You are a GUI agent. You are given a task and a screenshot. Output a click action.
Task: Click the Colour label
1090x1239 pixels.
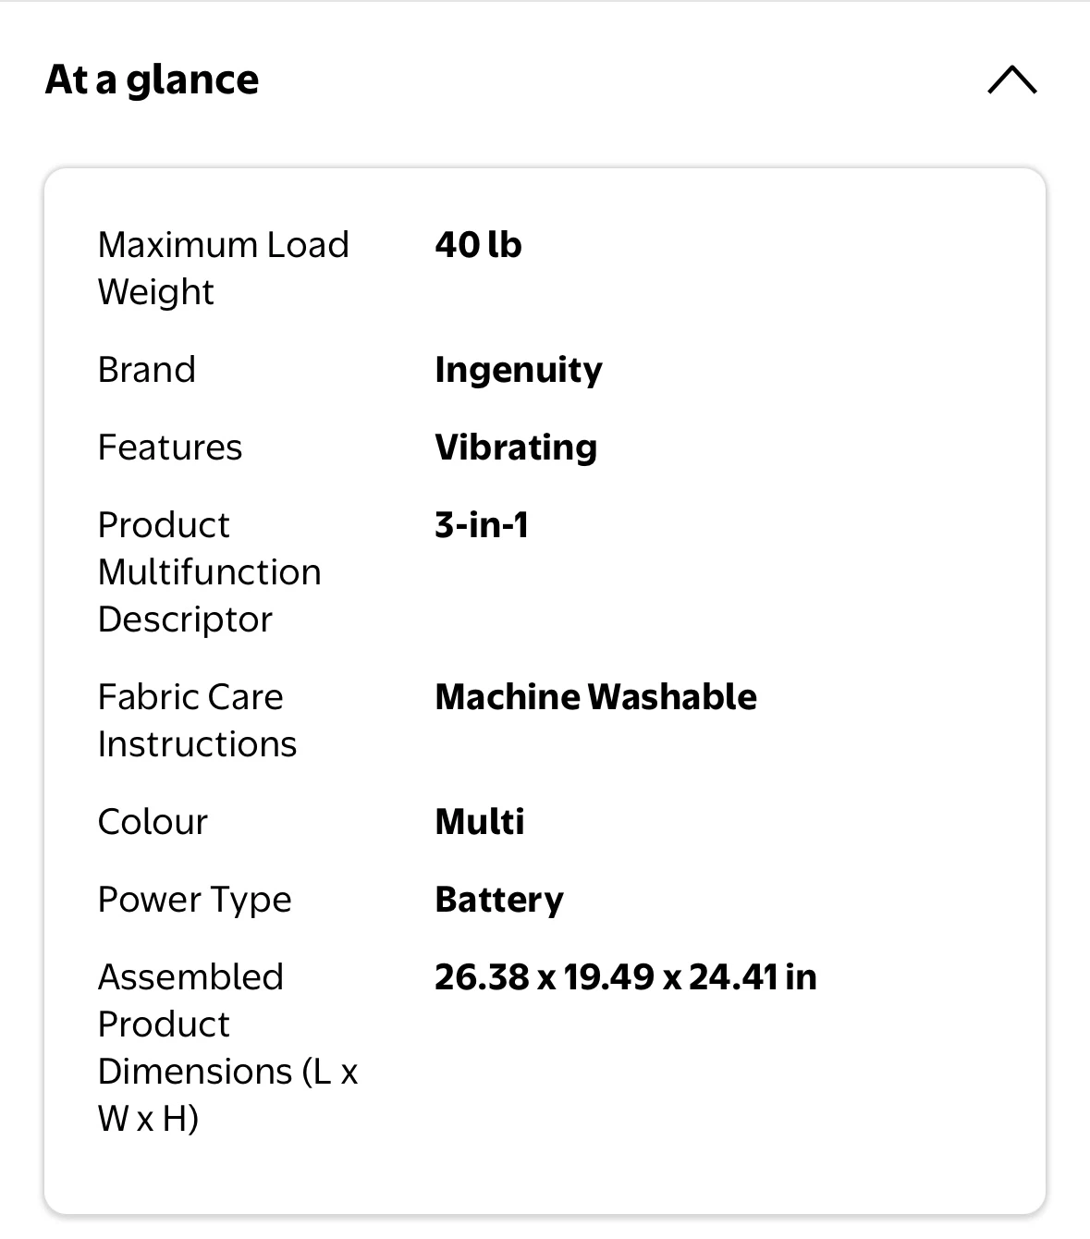tap(153, 822)
